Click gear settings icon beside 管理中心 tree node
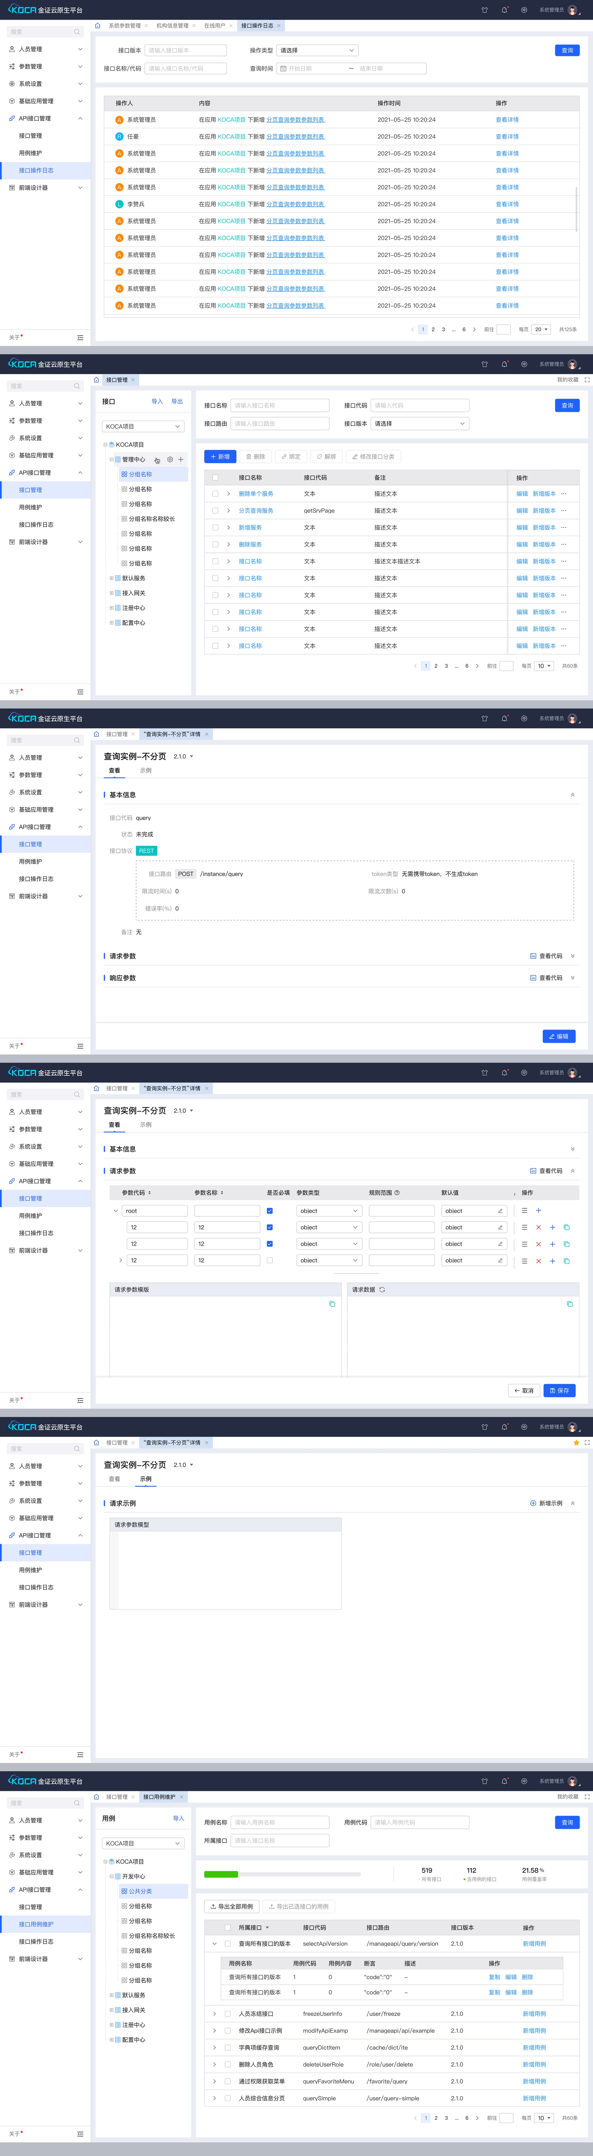Screen dimensions: 593x2156 [170, 460]
